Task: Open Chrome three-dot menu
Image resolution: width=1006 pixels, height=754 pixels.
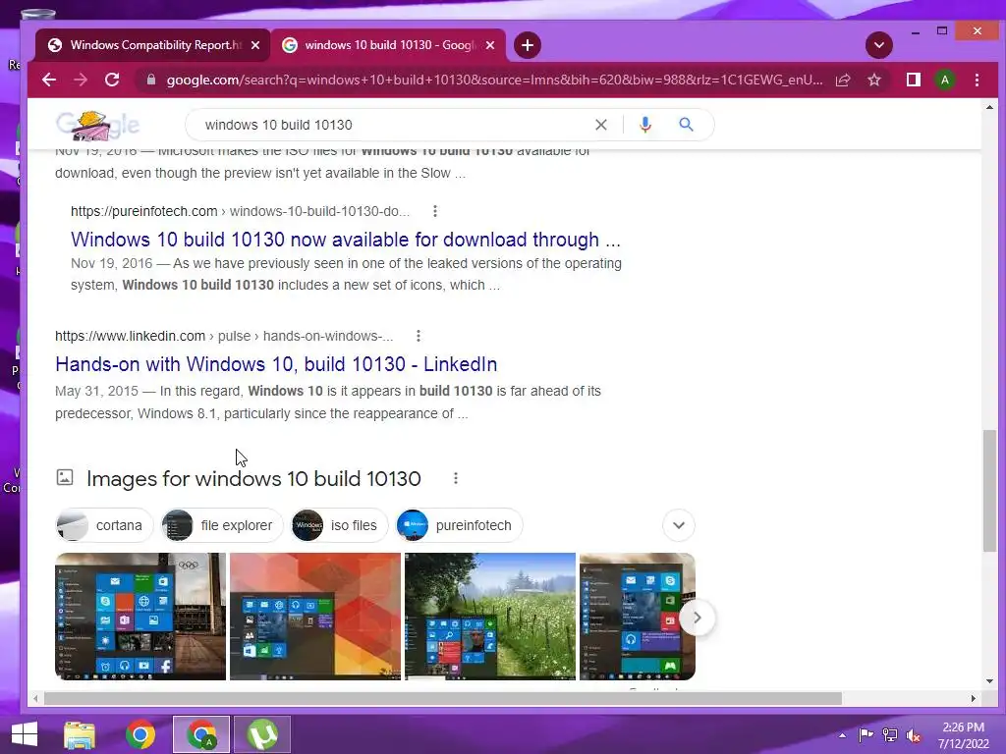Action: coord(977,81)
